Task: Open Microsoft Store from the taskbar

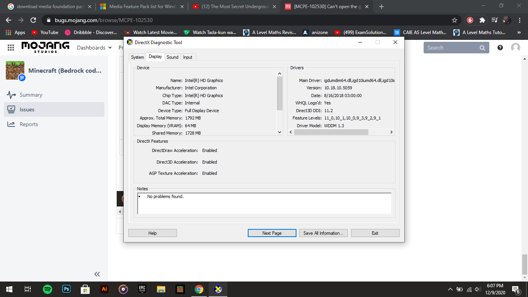Action: click(x=85, y=289)
